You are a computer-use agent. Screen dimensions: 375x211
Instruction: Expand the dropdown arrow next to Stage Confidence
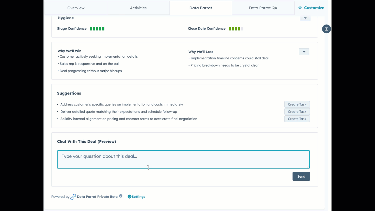(x=305, y=18)
